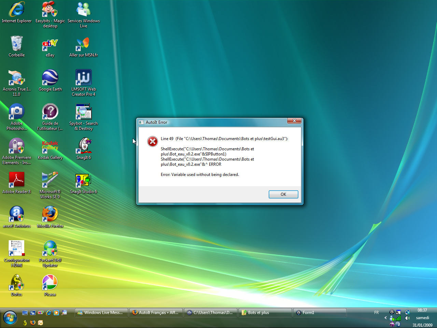Launch the SnagIt 6 desktop shortcut

pos(84,146)
